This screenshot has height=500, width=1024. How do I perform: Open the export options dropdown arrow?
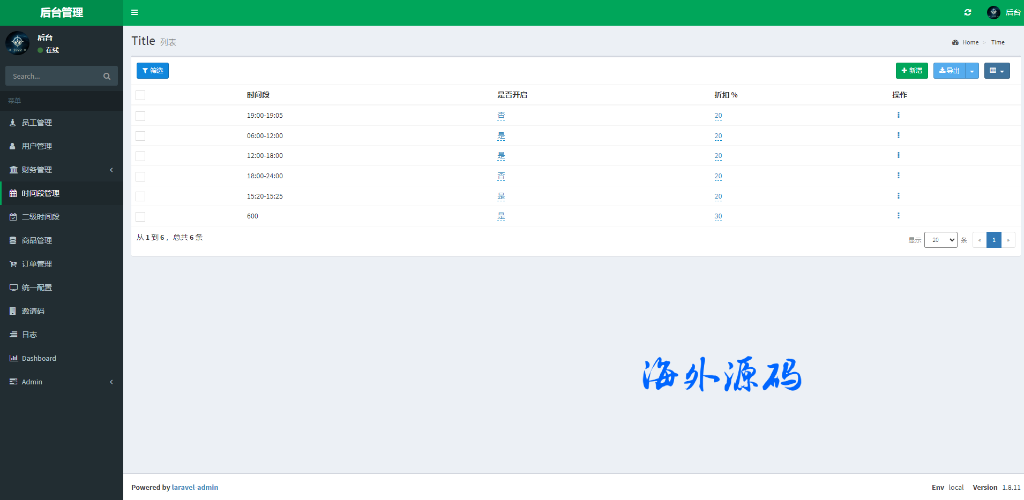[971, 71]
